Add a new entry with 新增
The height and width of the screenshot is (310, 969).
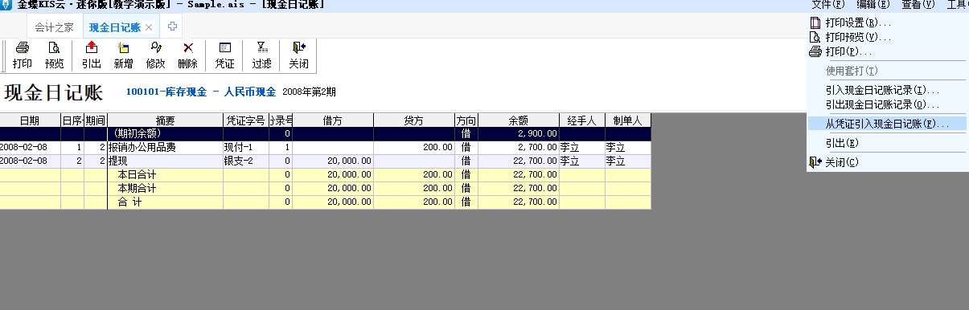(123, 55)
